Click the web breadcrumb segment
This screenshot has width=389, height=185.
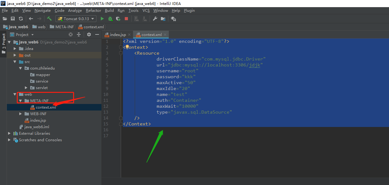click(39, 27)
